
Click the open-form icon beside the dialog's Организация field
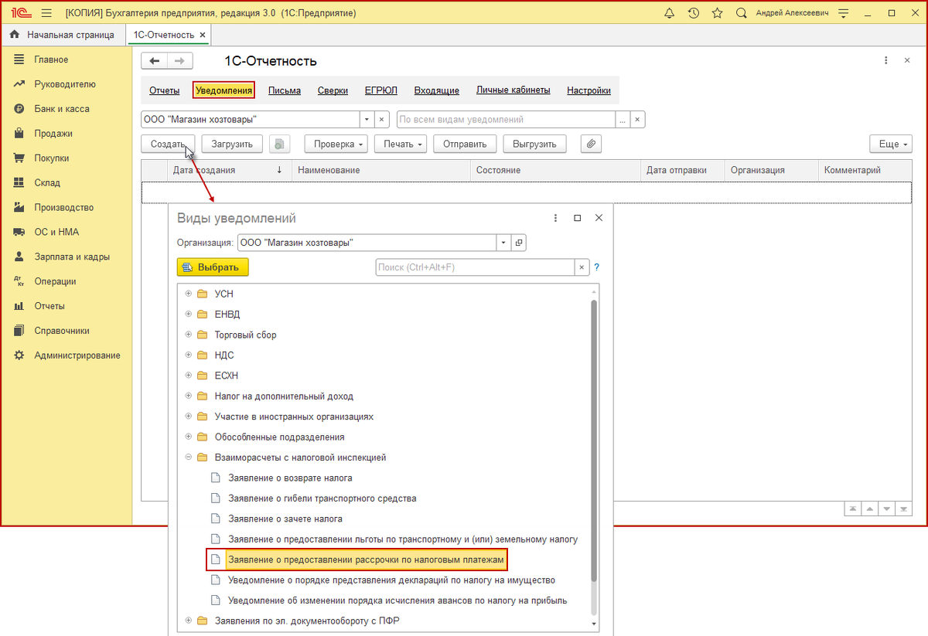519,243
